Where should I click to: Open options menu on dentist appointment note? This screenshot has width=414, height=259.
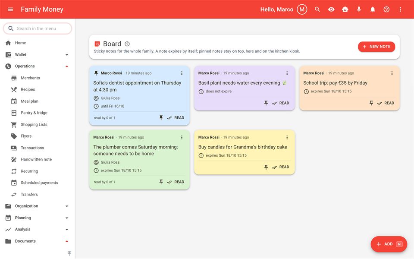[182, 73]
